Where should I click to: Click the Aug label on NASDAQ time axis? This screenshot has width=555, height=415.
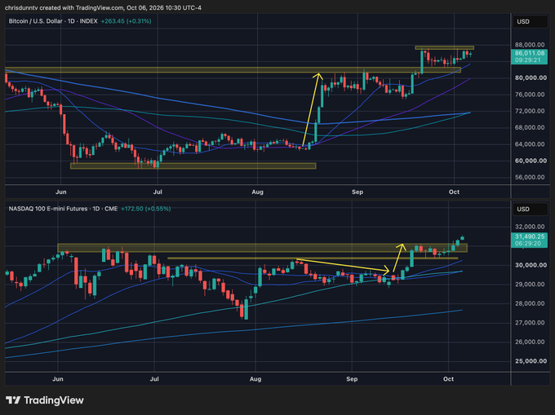click(255, 379)
